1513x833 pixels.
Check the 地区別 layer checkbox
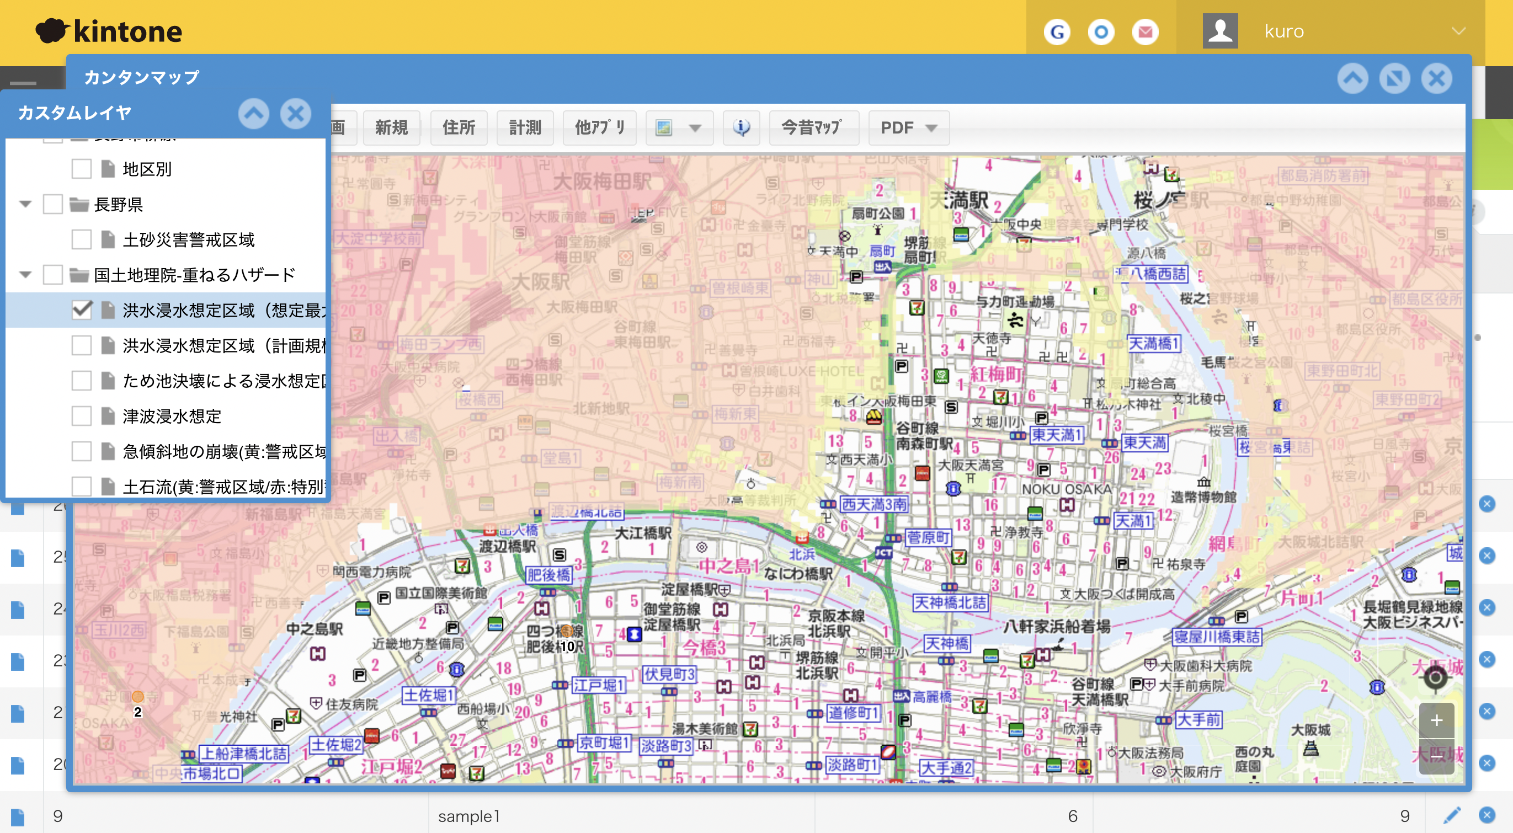pos(81,169)
